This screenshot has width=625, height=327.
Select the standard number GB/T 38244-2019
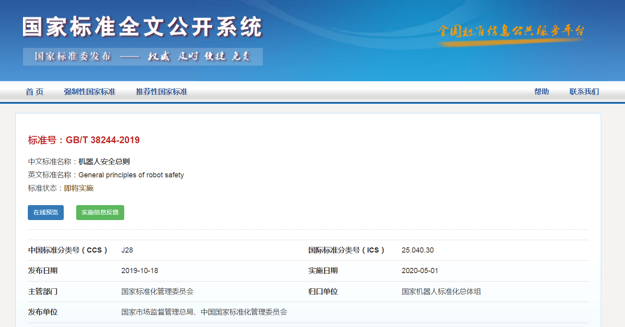(103, 140)
